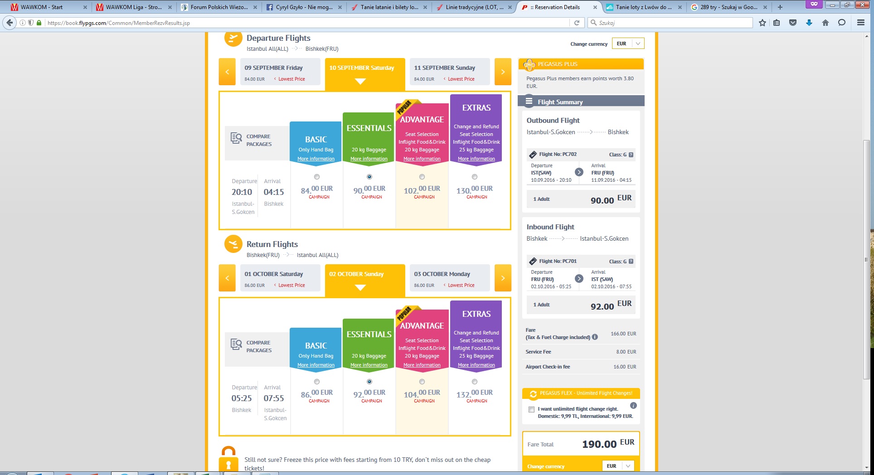Bookmark this page with the star icon
Screen dimensions: 874x475
(x=762, y=23)
